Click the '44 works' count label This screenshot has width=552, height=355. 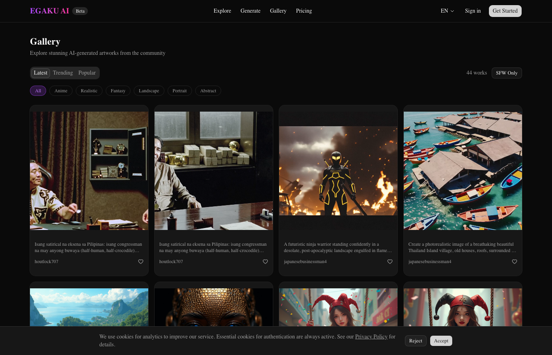(477, 73)
